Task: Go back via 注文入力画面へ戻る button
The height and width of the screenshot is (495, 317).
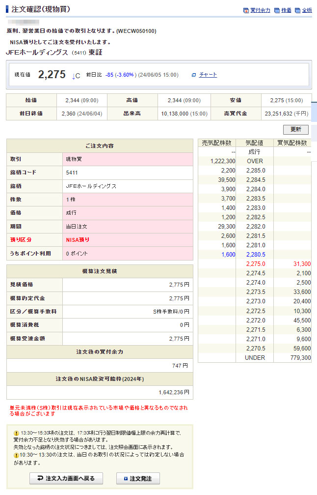Action: point(66,478)
